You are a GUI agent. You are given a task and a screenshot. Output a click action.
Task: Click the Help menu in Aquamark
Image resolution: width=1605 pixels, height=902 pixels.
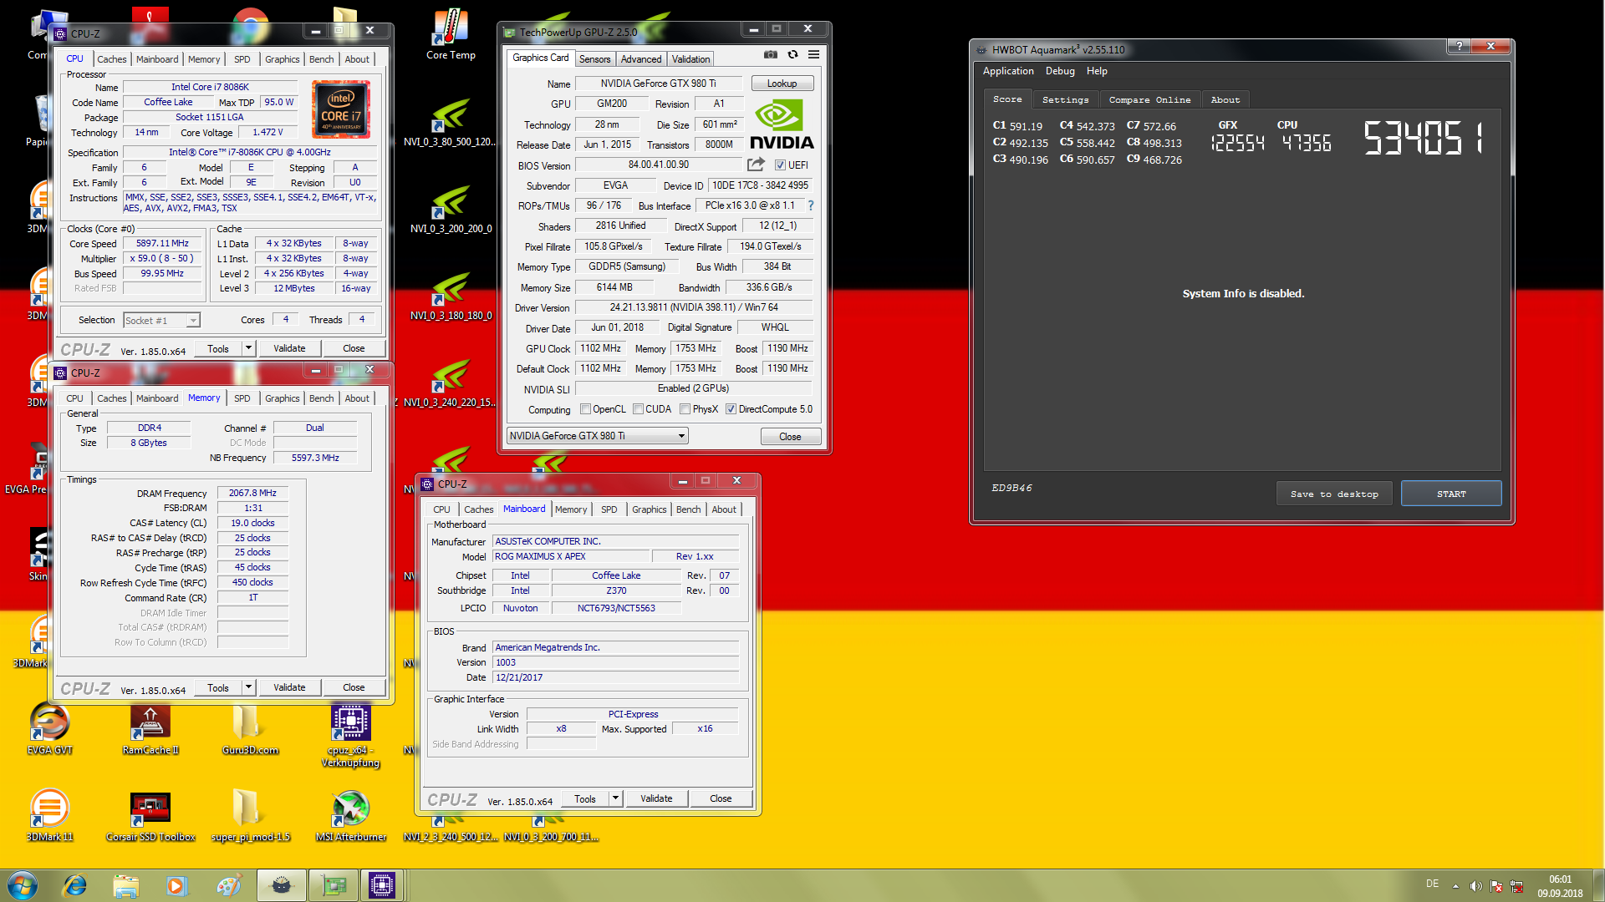[x=1097, y=71]
